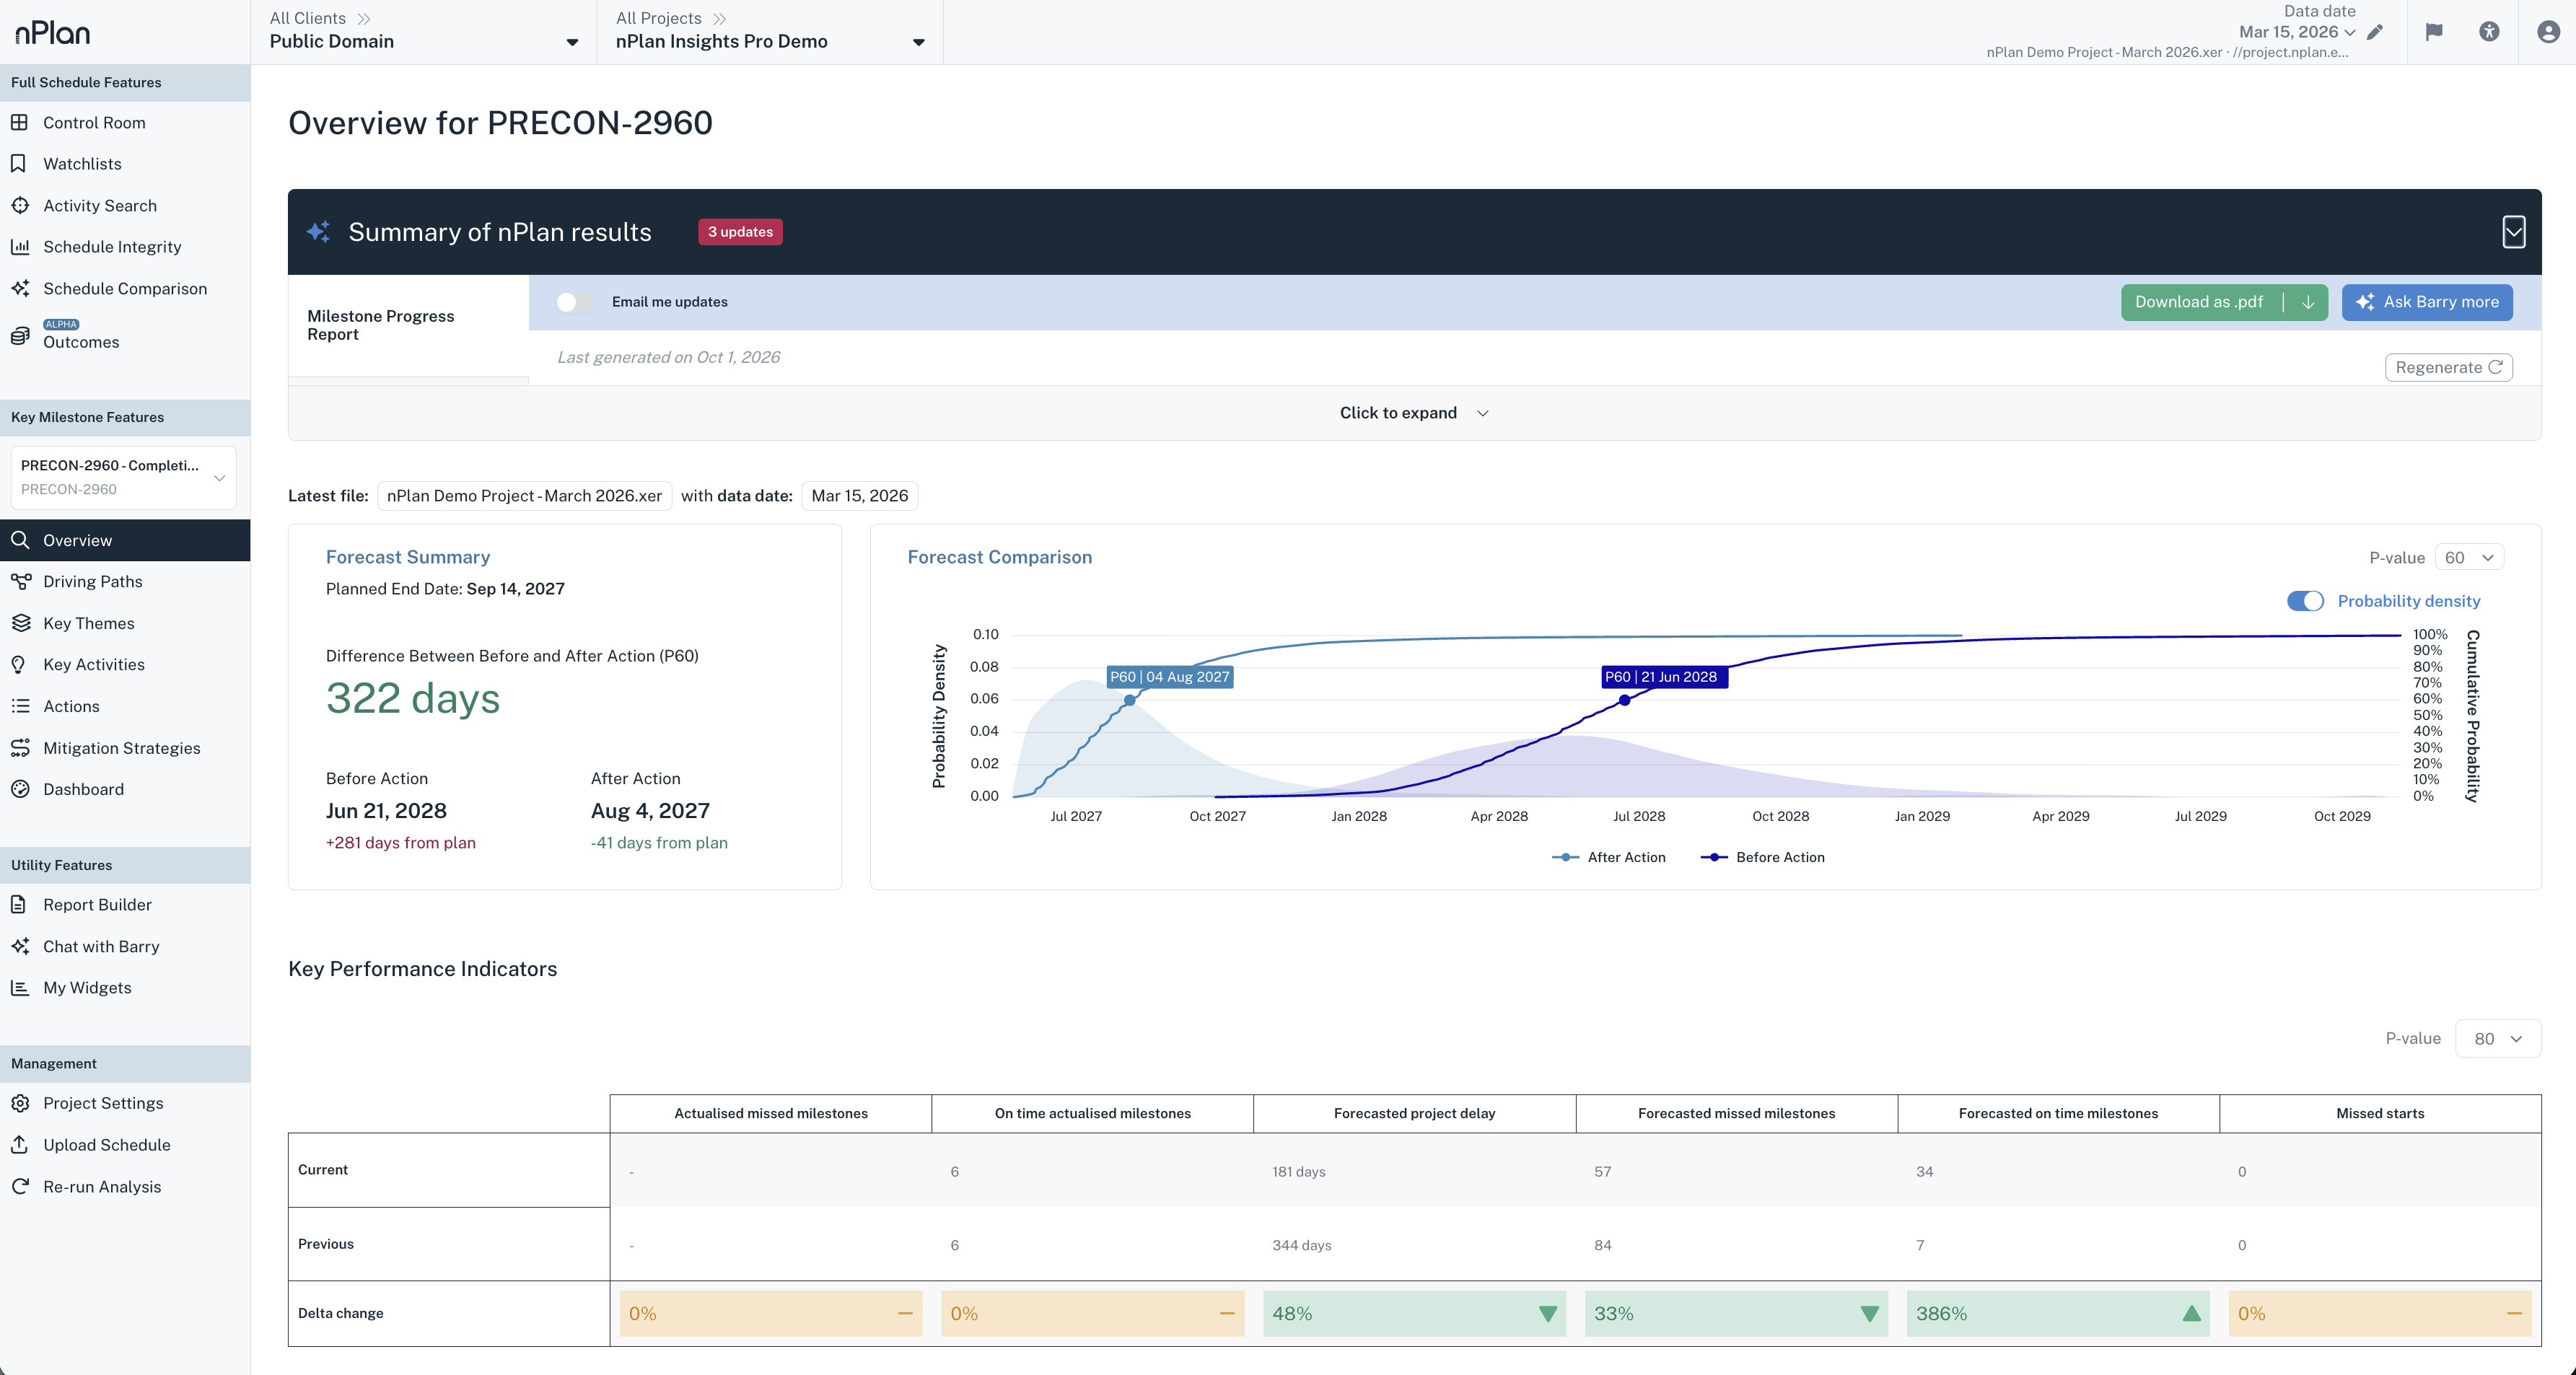Click Missed starts column header

click(x=2380, y=1113)
